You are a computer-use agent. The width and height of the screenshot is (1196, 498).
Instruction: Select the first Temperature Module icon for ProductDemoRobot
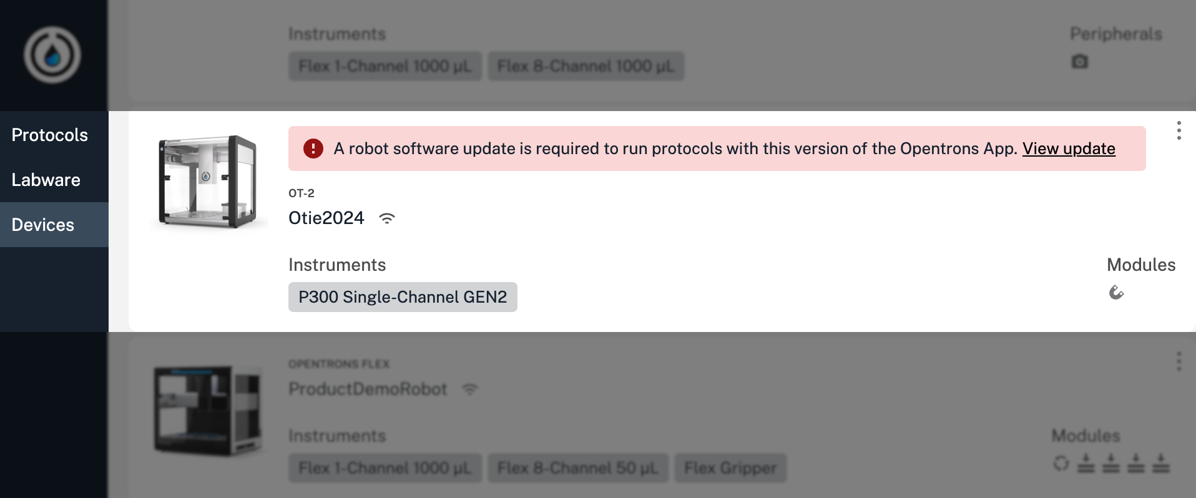[x=1086, y=464]
